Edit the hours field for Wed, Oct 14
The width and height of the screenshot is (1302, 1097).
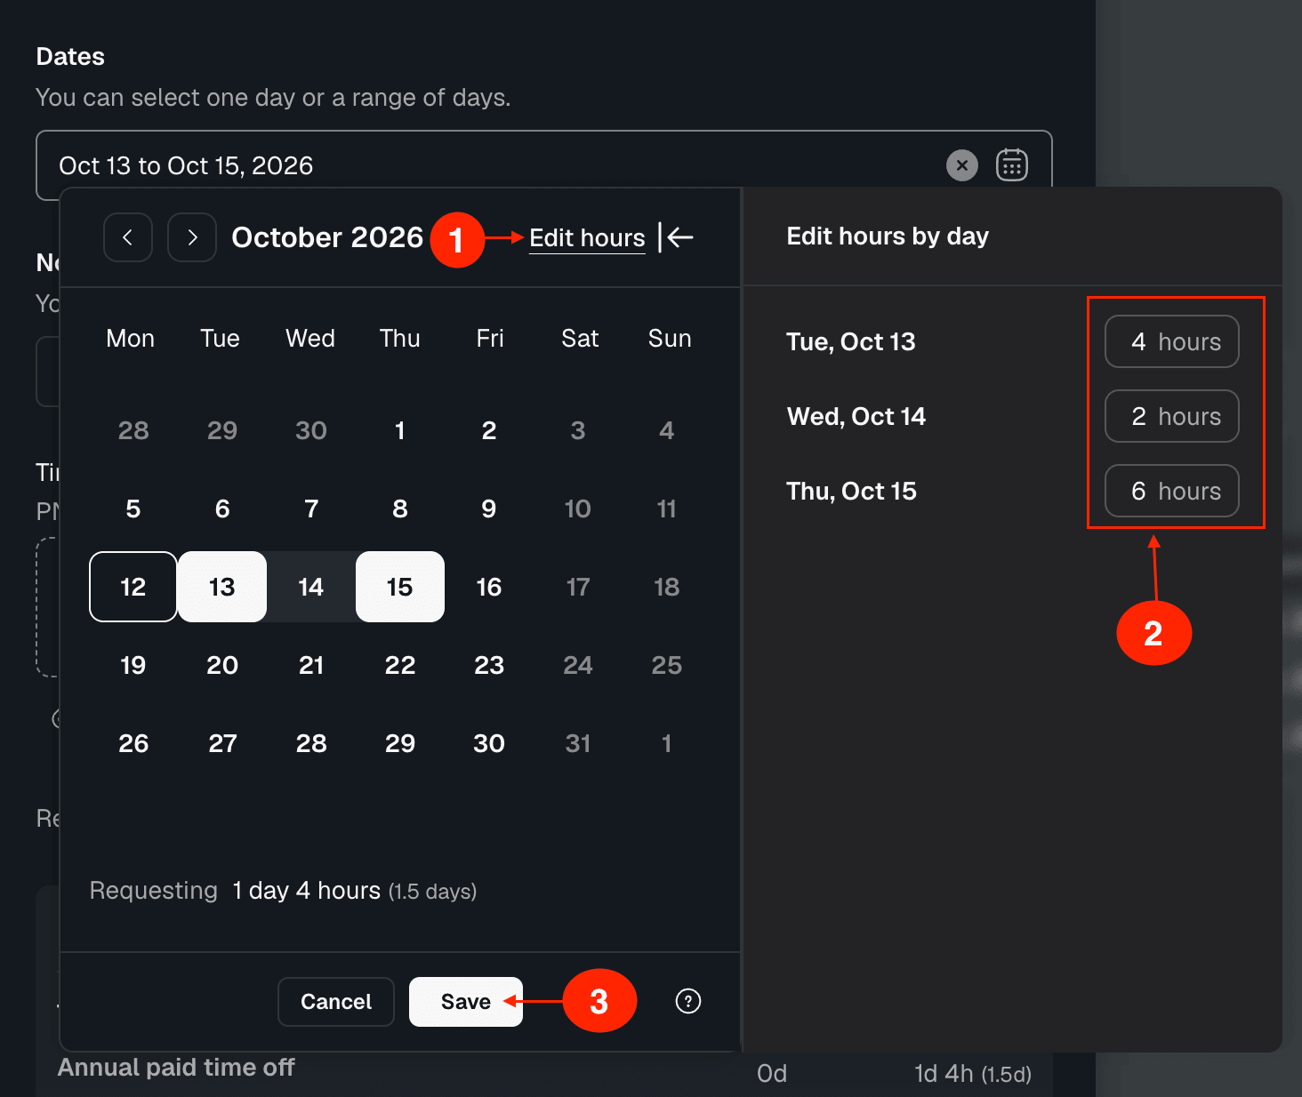pos(1172,416)
